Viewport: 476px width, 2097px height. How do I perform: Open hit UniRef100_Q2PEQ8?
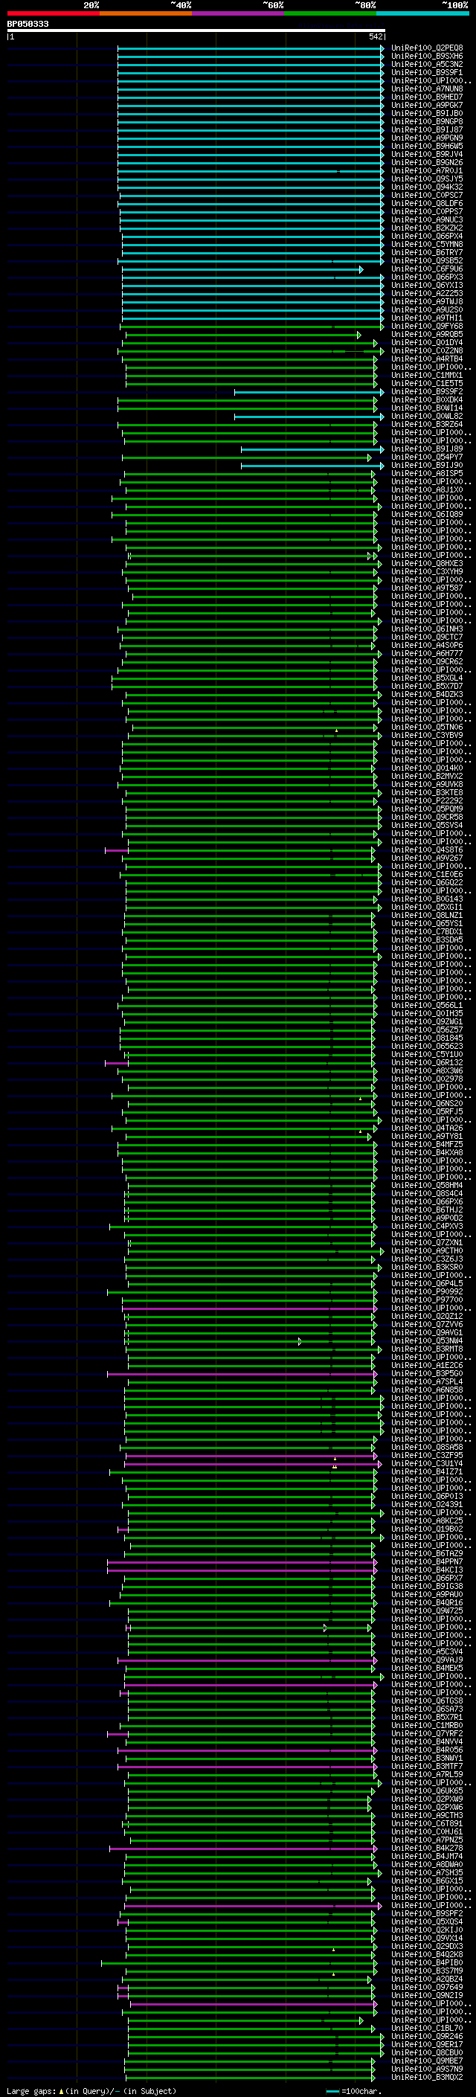pyautogui.click(x=427, y=48)
